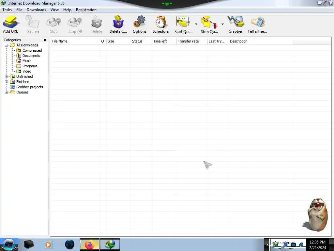Select Grabber projects in the tree

pyautogui.click(x=30, y=87)
